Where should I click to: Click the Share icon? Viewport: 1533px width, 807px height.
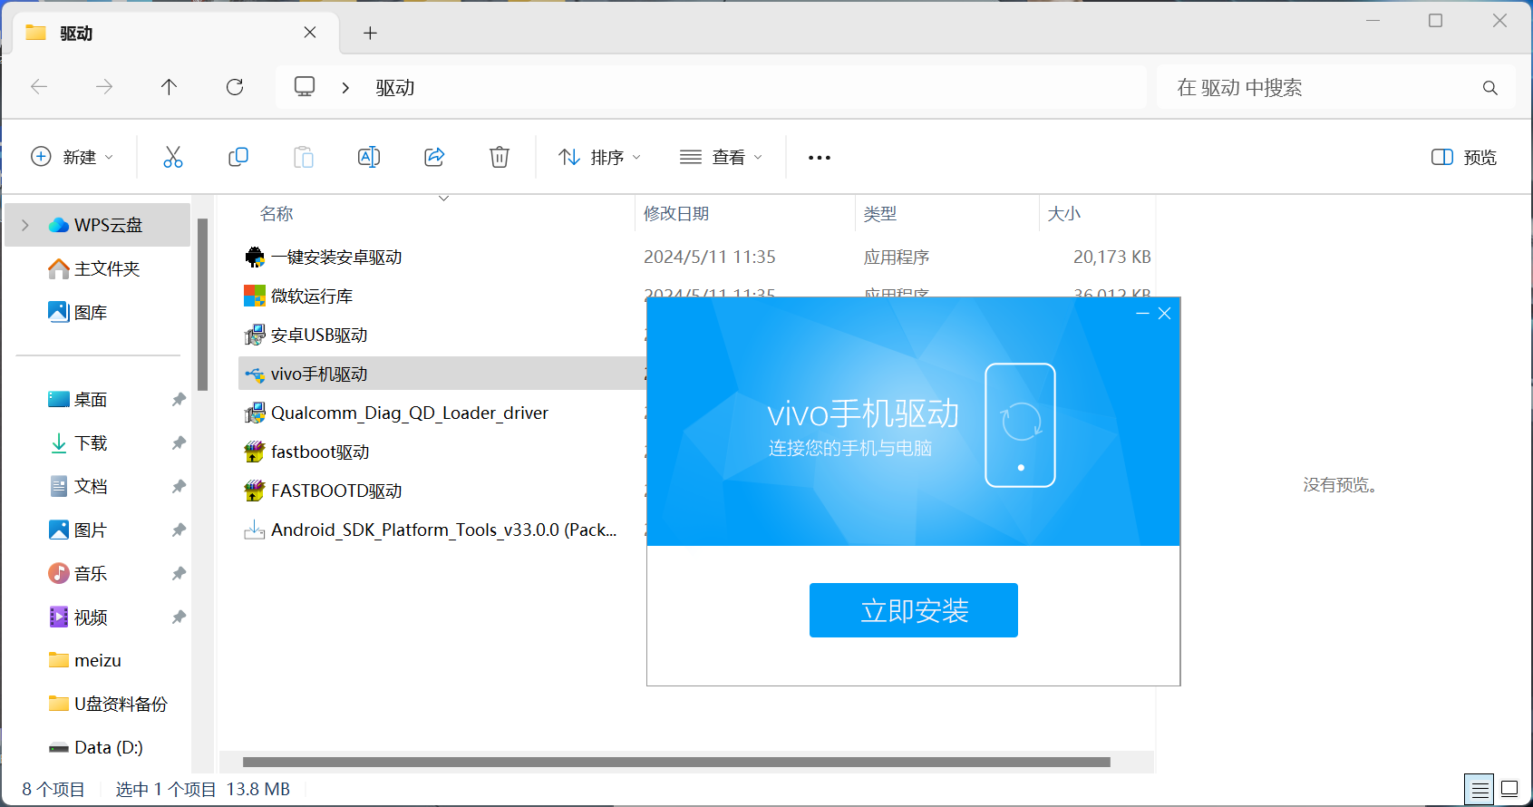point(434,157)
